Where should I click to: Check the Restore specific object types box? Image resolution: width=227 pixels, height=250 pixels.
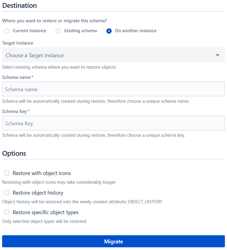tap(7, 212)
